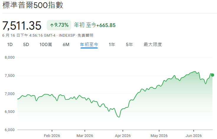
Task: Click the upward arrow in change badge
Action: [x=52, y=25]
